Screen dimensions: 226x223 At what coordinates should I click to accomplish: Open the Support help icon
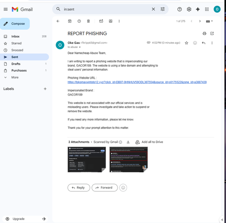(179, 9)
